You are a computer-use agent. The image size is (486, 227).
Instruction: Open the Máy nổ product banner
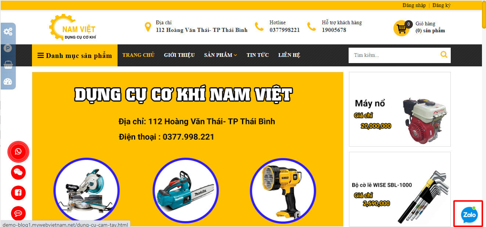click(400, 109)
